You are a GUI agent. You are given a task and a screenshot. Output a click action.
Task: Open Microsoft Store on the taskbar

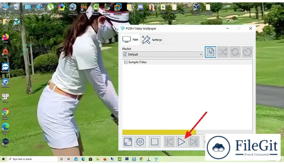coord(90,159)
